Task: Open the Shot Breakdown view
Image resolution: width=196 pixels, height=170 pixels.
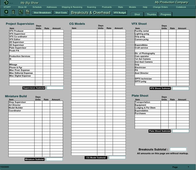Action: [x=42, y=13]
